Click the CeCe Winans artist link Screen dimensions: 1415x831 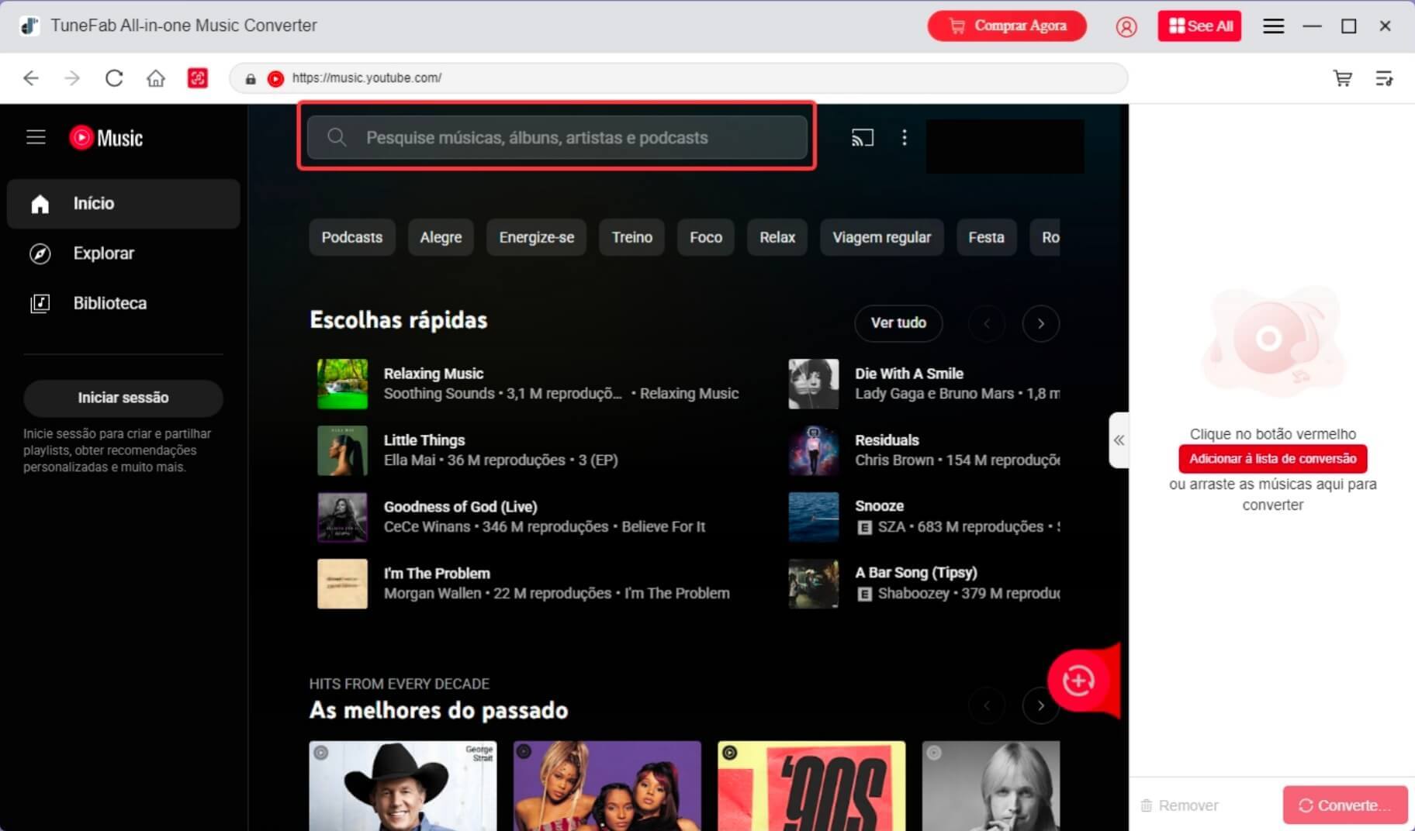tap(427, 527)
